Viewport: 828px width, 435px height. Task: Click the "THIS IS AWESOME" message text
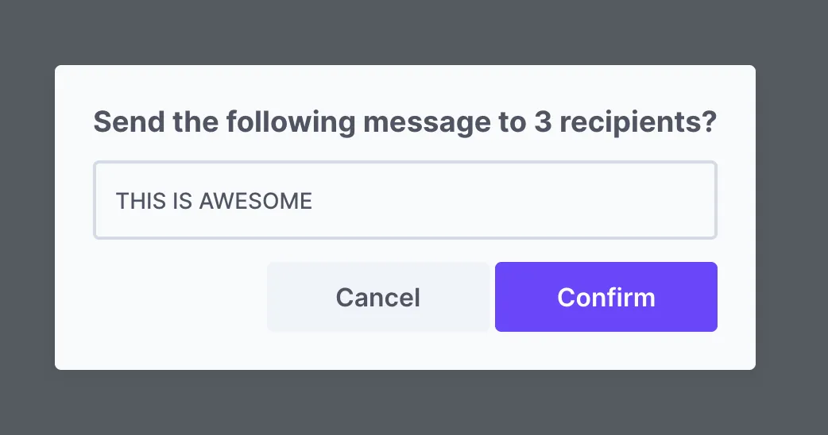tap(214, 201)
